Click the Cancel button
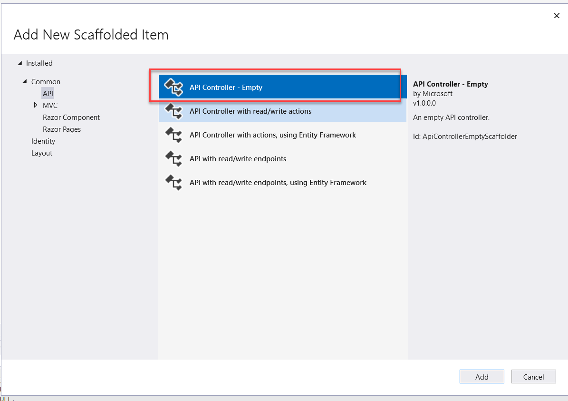568x401 pixels. pos(534,377)
